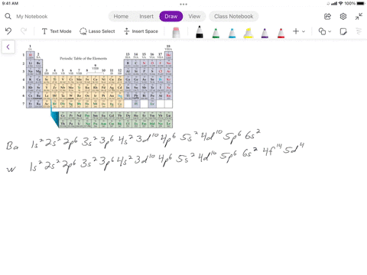367x275 pixels.
Task: Select the purple pen
Action: coord(265,33)
